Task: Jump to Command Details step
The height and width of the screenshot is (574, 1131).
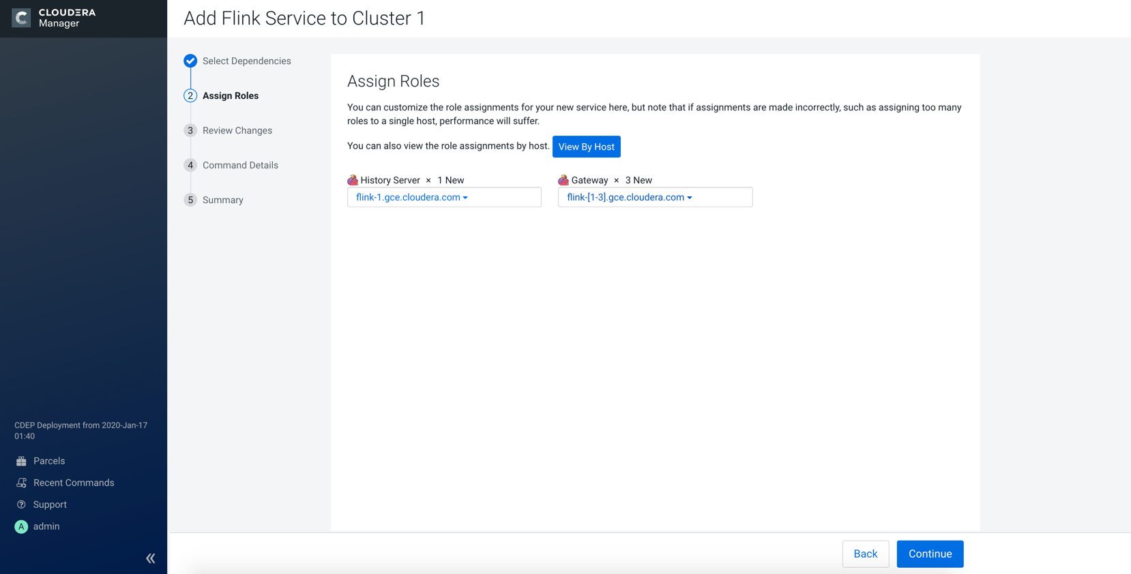Action: [240, 166]
